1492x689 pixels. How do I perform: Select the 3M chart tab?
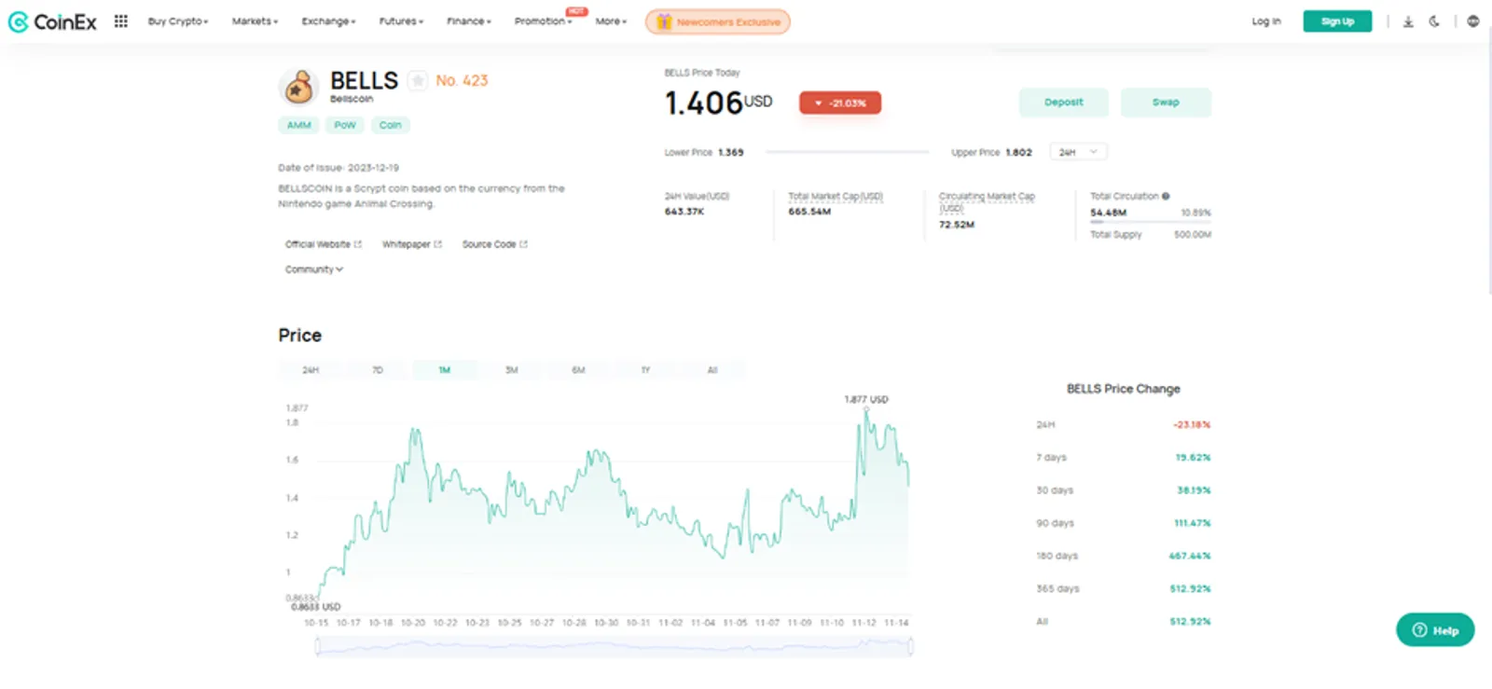tap(512, 370)
